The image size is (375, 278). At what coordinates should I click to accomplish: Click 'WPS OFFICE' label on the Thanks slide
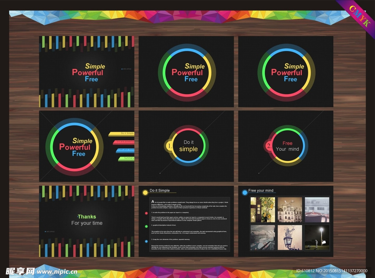click(50, 232)
